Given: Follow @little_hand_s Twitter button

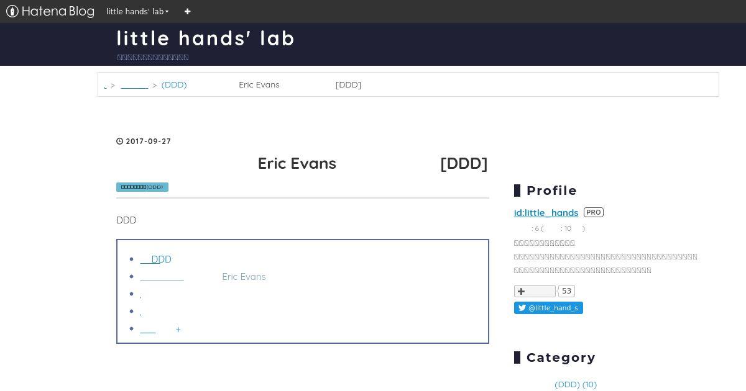Looking at the screenshot, I should coord(548,308).
